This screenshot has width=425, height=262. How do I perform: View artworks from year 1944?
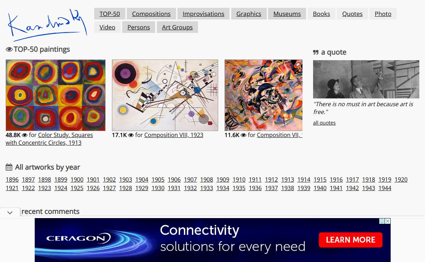(x=385, y=188)
